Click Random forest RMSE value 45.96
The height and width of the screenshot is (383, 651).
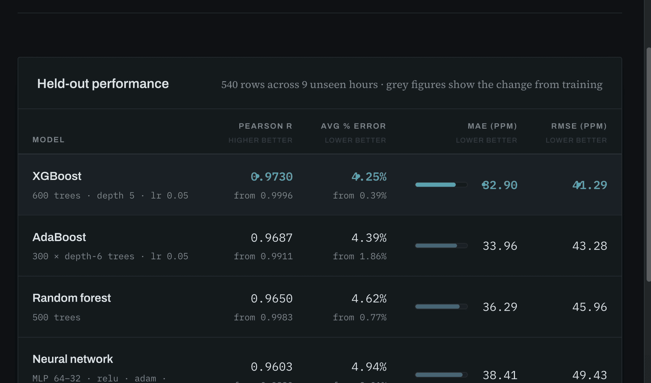tap(590, 307)
